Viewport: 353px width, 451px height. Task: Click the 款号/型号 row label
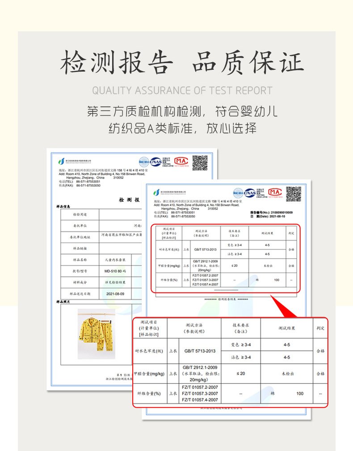(x=80, y=271)
